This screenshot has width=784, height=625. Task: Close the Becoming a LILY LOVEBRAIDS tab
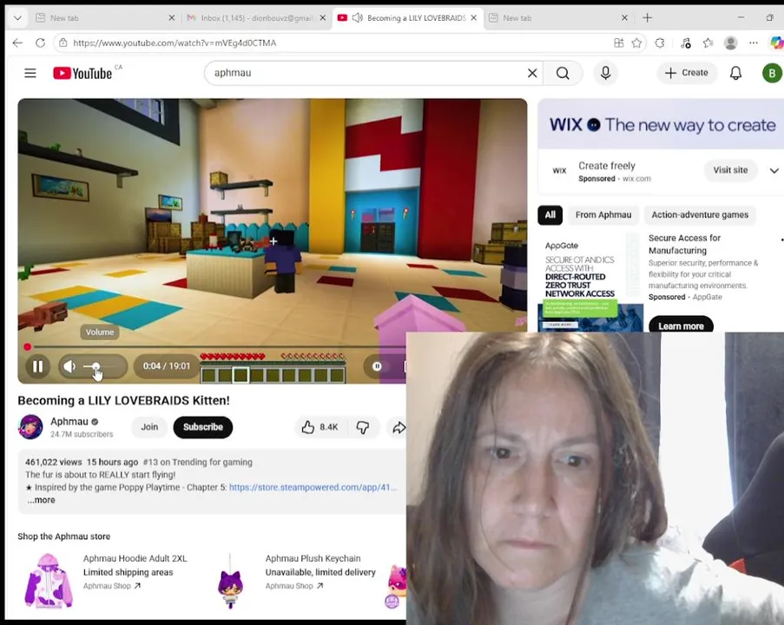pyautogui.click(x=473, y=18)
